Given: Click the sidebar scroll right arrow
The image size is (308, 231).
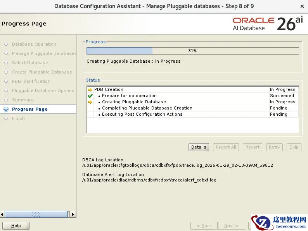Looking at the screenshot, I should (73, 214).
